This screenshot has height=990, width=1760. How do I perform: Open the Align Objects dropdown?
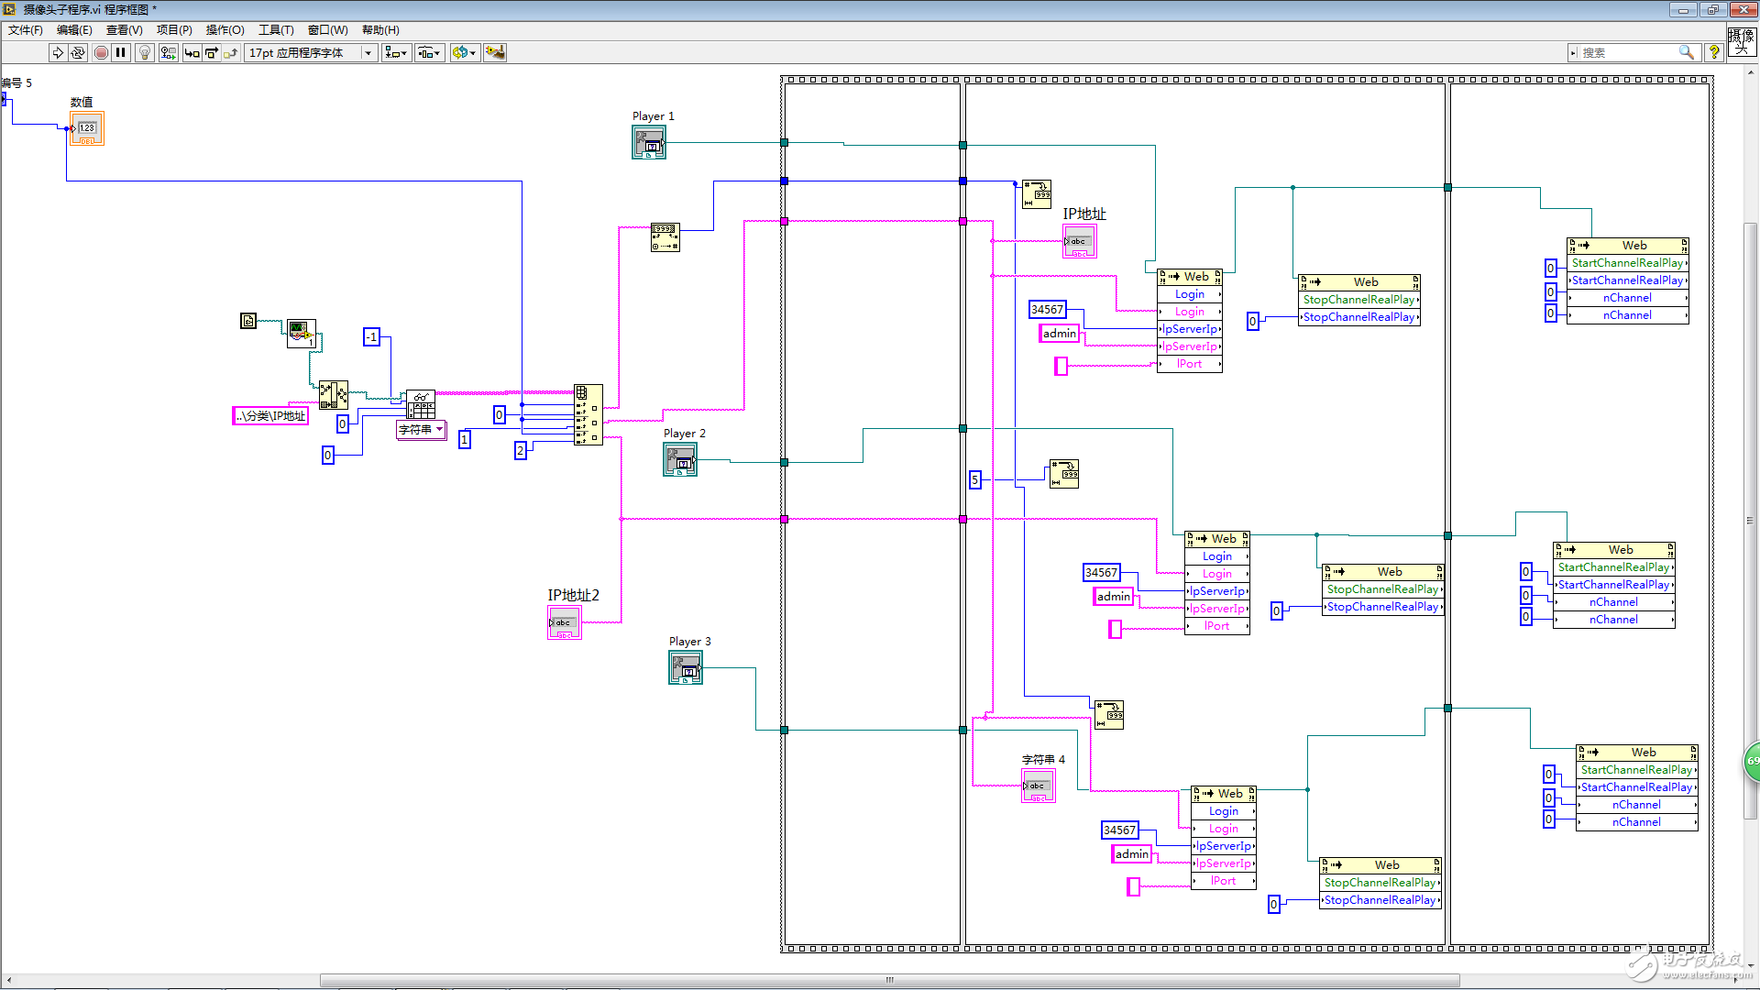(397, 52)
